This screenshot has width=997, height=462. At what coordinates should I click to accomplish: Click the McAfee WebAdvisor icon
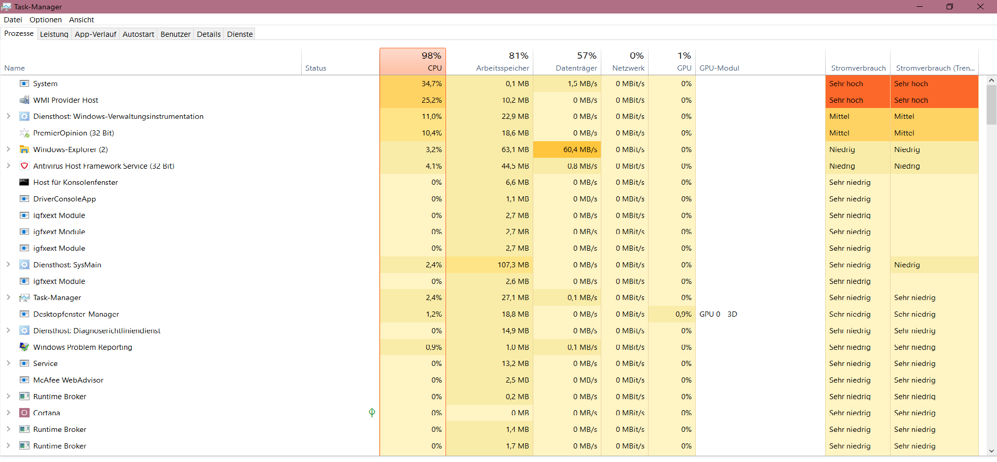coord(24,380)
